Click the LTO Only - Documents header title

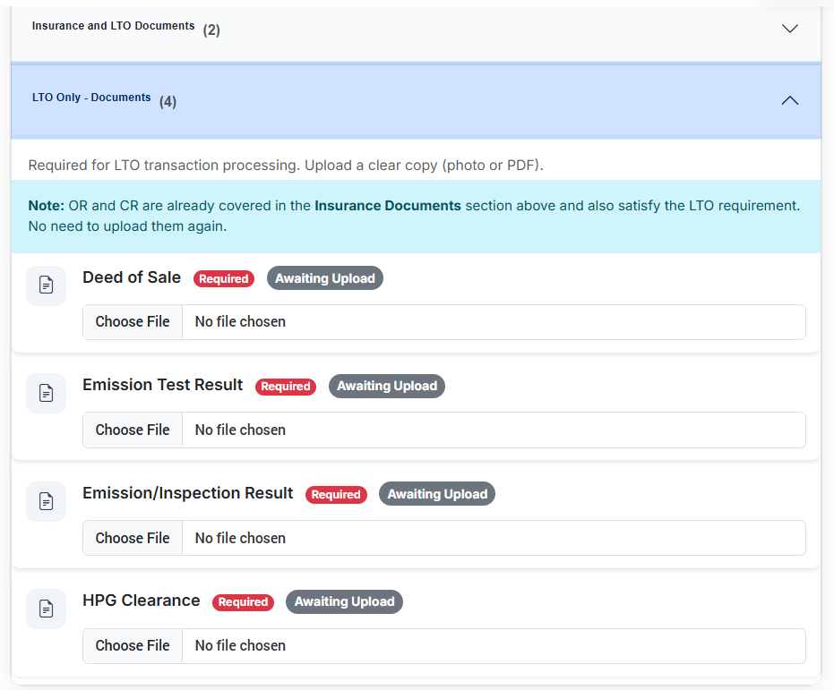[x=91, y=98]
